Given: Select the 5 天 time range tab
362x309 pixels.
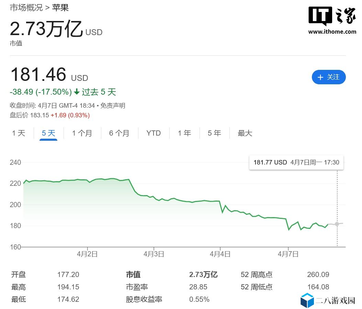Looking at the screenshot, I should 48,133.
